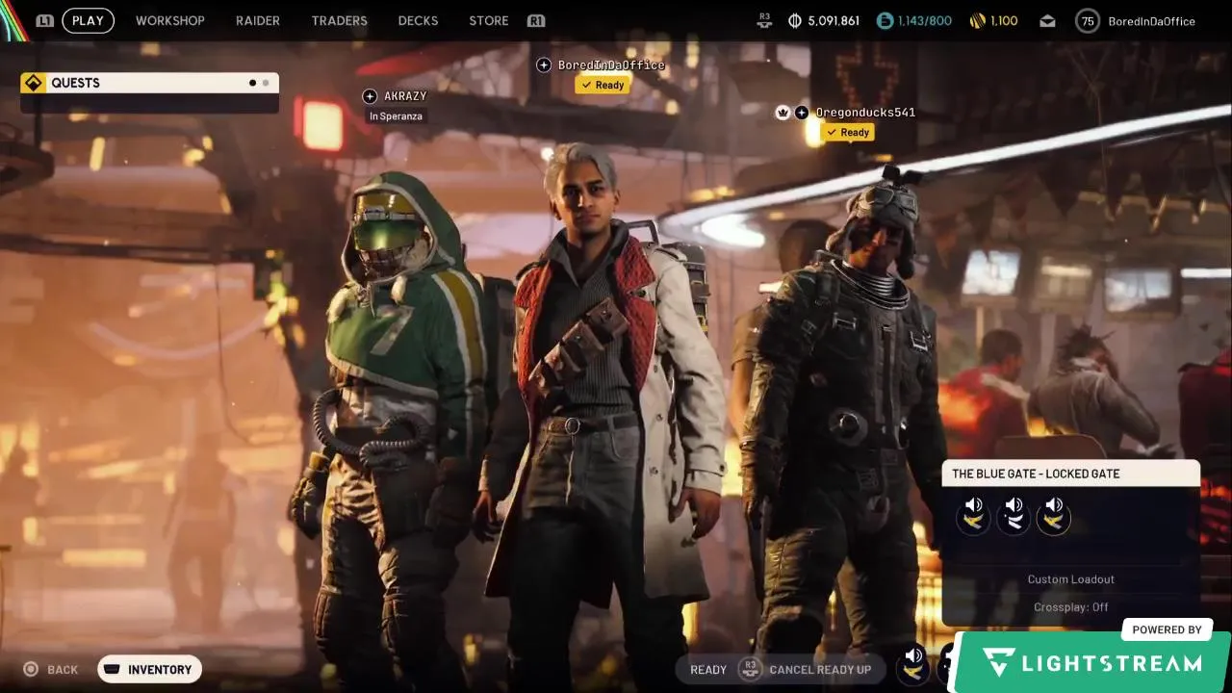Viewport: 1232px width, 693px height.
Task: Click the "In Speranza" status label
Action: point(396,116)
